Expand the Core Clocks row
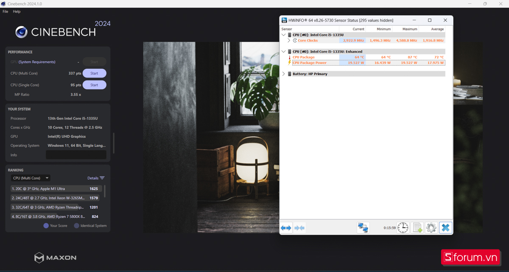The height and width of the screenshot is (272, 509). tap(289, 40)
